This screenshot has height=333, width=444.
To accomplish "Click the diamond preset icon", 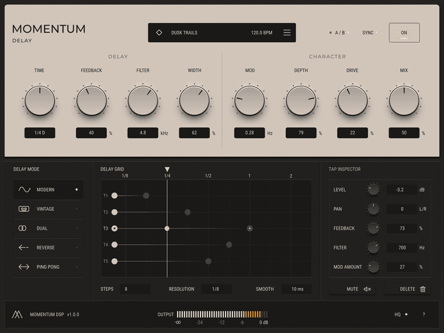I will 159,33.
